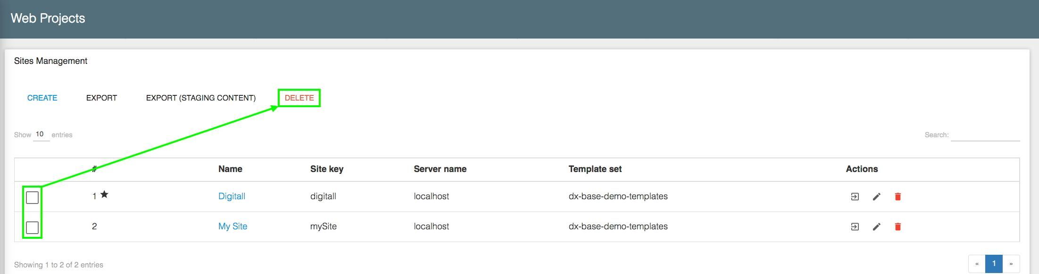Click the 'Showing 1 to 2 of 2 entries' text
Screen dimensions: 1039x274
coord(58,265)
